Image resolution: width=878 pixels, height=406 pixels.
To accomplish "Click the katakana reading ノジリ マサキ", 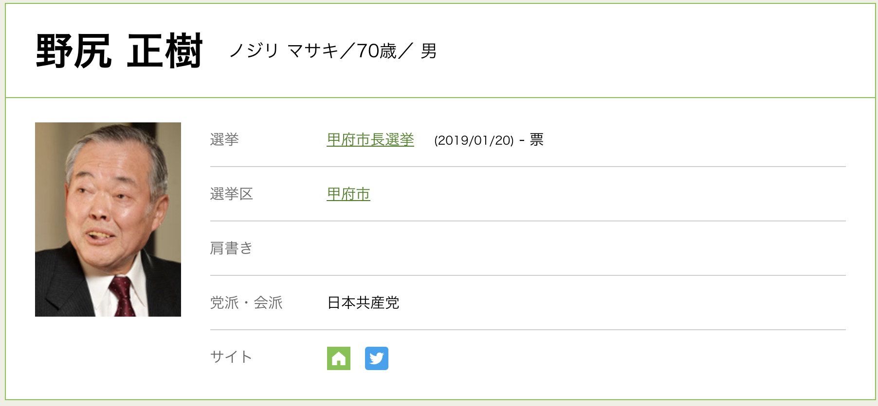I will pyautogui.click(x=284, y=51).
